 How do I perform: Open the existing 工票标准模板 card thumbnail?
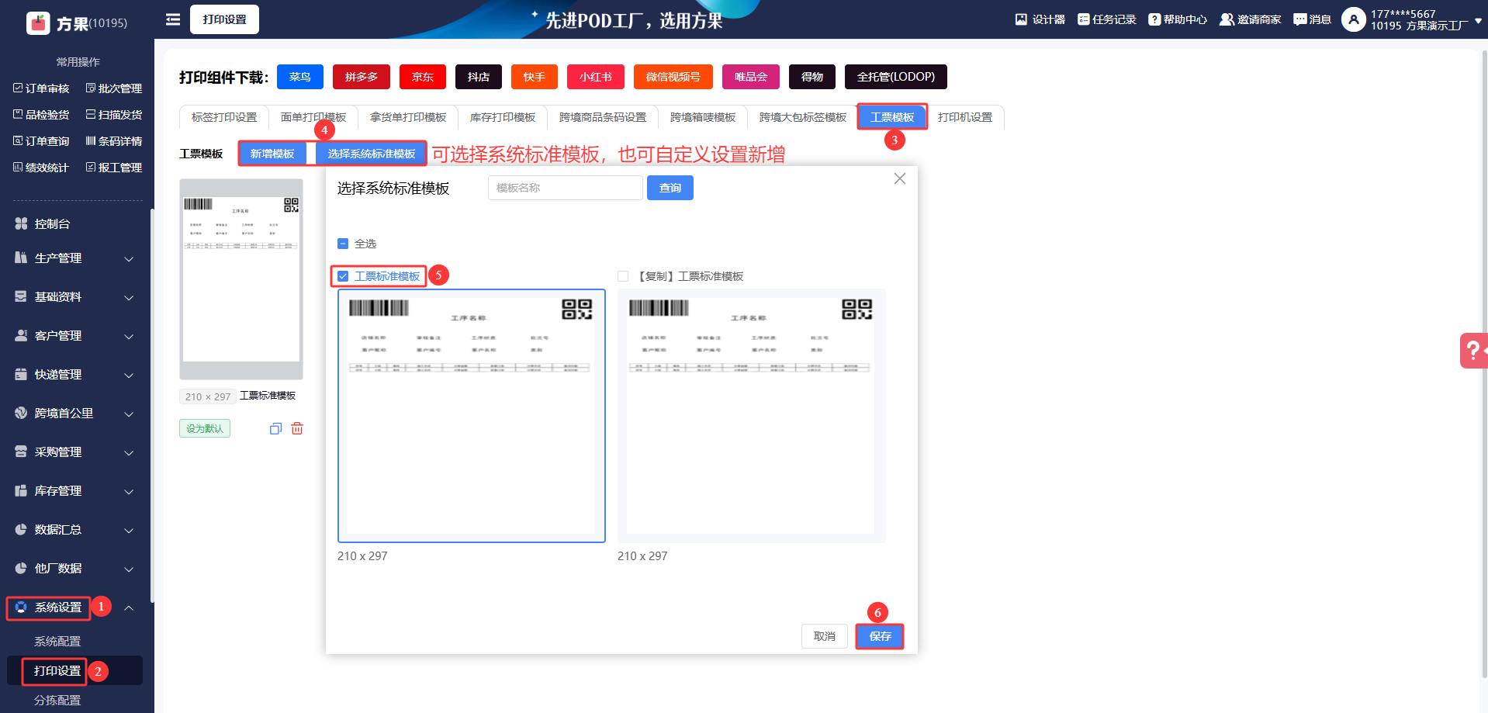(x=241, y=279)
